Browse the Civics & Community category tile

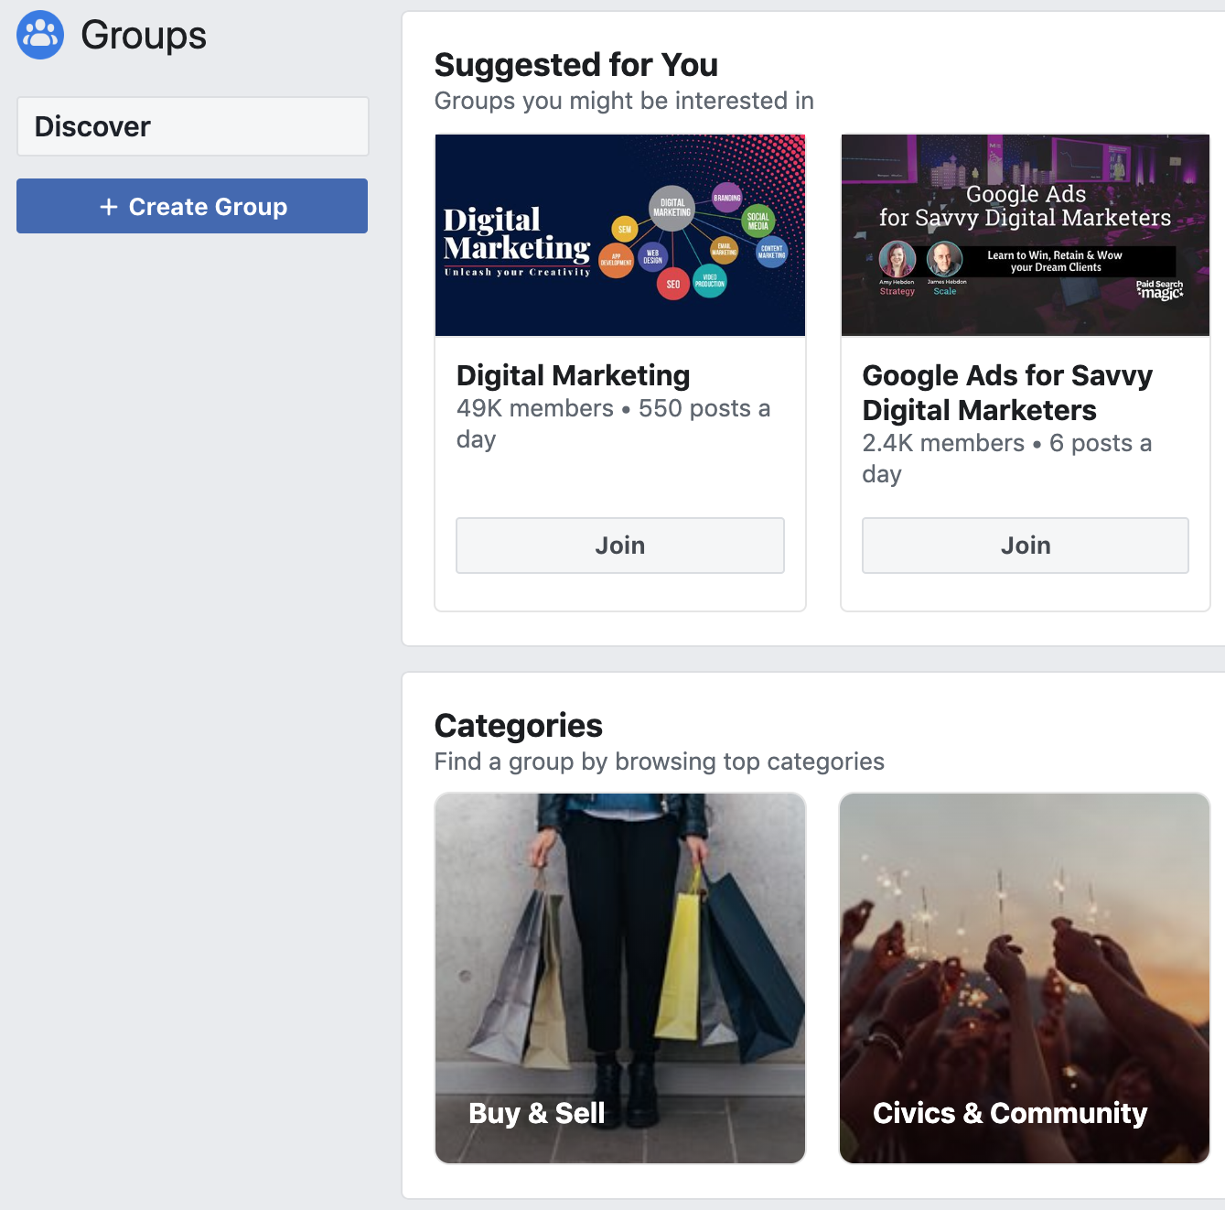[x=1025, y=978]
